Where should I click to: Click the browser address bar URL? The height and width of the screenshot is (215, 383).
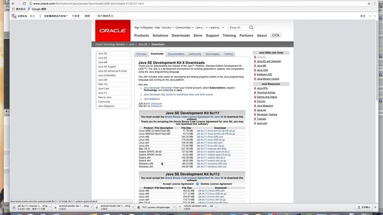pos(89,4)
